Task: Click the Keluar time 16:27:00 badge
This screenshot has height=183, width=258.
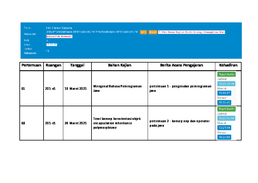Action: click(x=224, y=137)
